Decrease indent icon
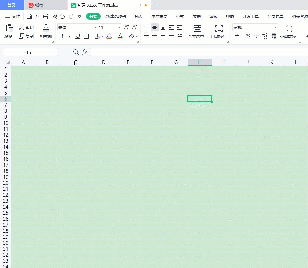The image size is (308, 268). click(x=171, y=28)
